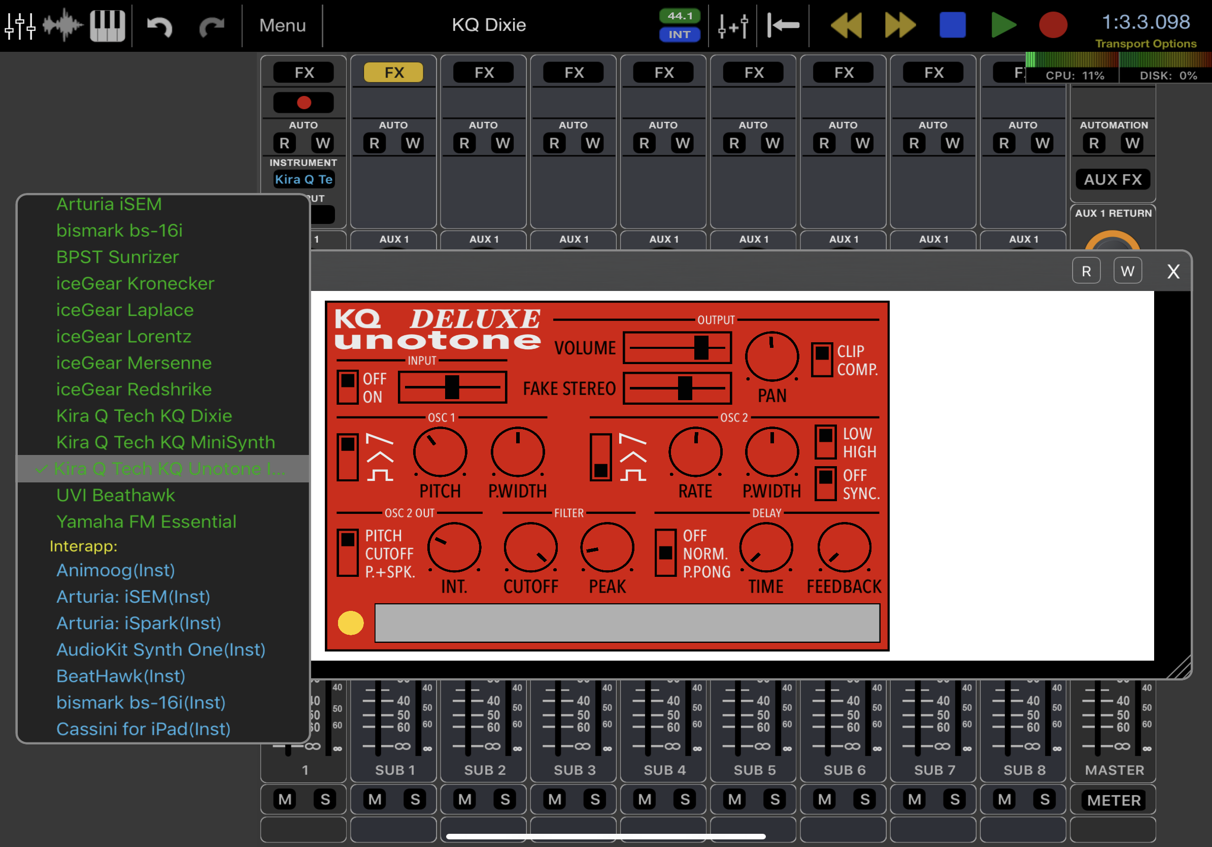Click the green play button
This screenshot has height=847, width=1212.
pyautogui.click(x=1003, y=25)
